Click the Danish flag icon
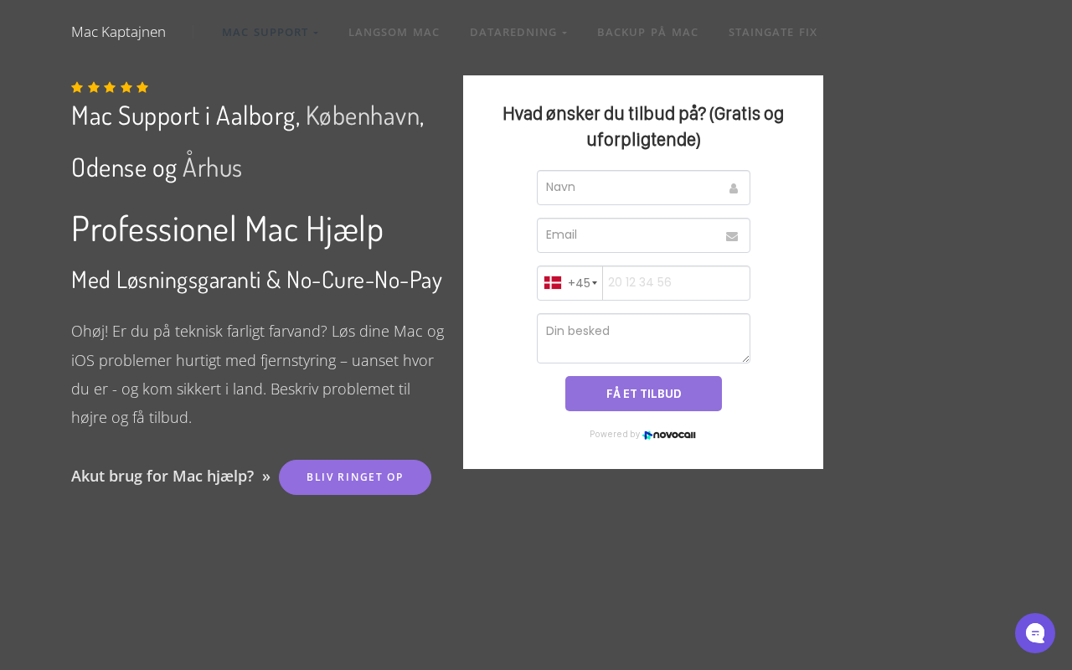Image resolution: width=1072 pixels, height=670 pixels. 553,283
